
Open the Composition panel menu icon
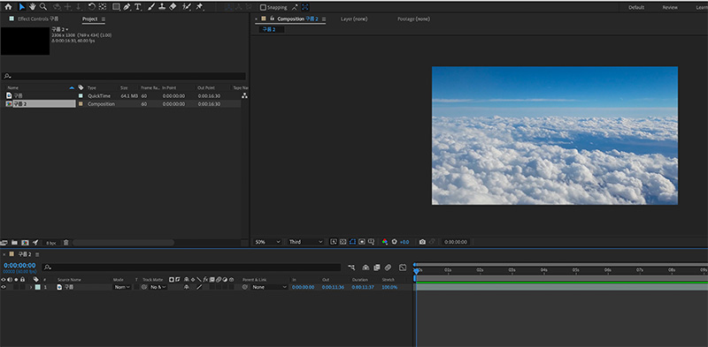click(324, 19)
